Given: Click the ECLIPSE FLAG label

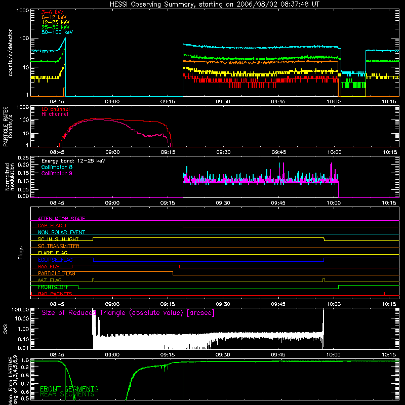Looking at the screenshot, I should (x=55, y=260).
